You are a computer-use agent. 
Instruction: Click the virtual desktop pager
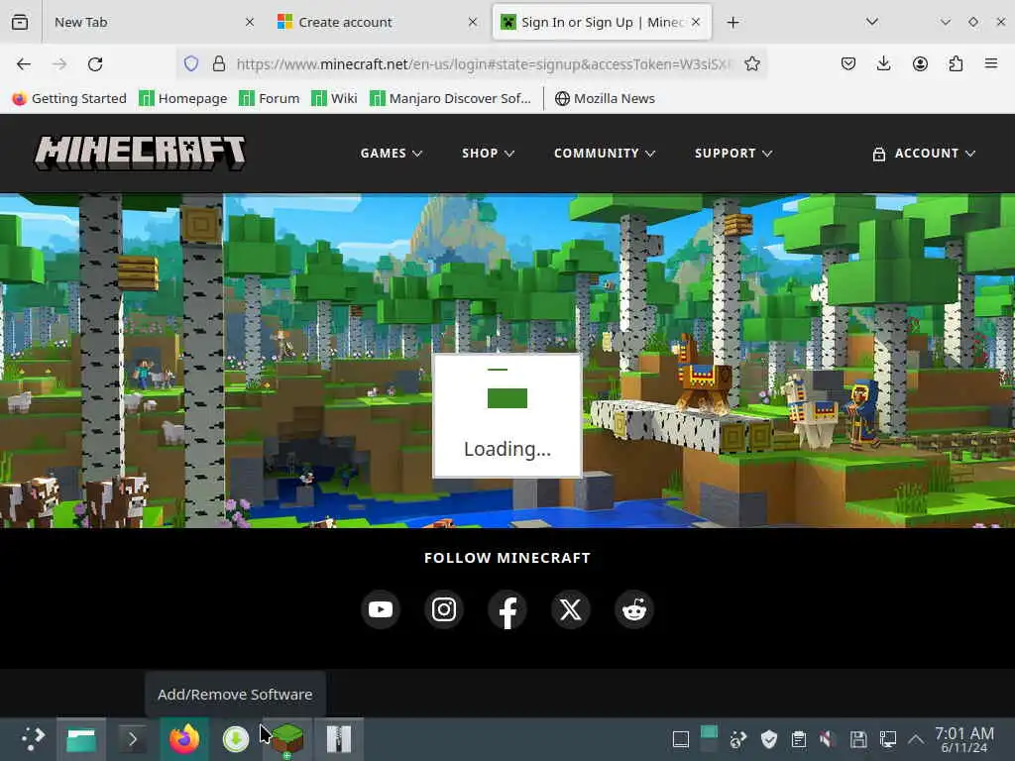(x=709, y=739)
